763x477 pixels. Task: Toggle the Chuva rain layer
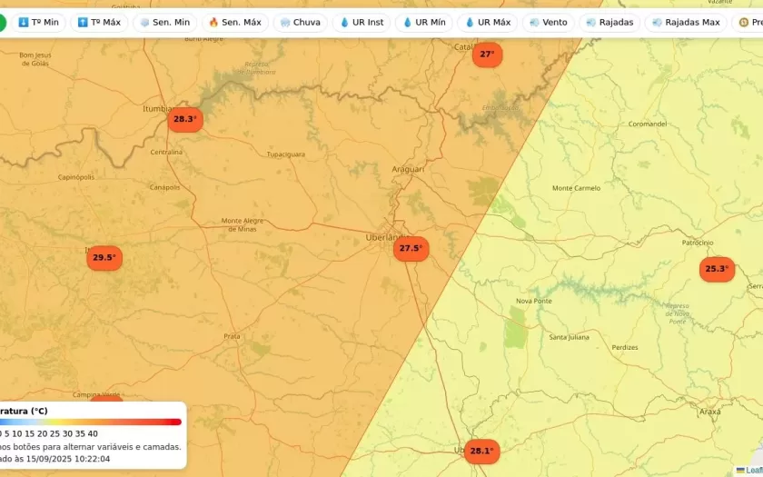click(x=300, y=22)
